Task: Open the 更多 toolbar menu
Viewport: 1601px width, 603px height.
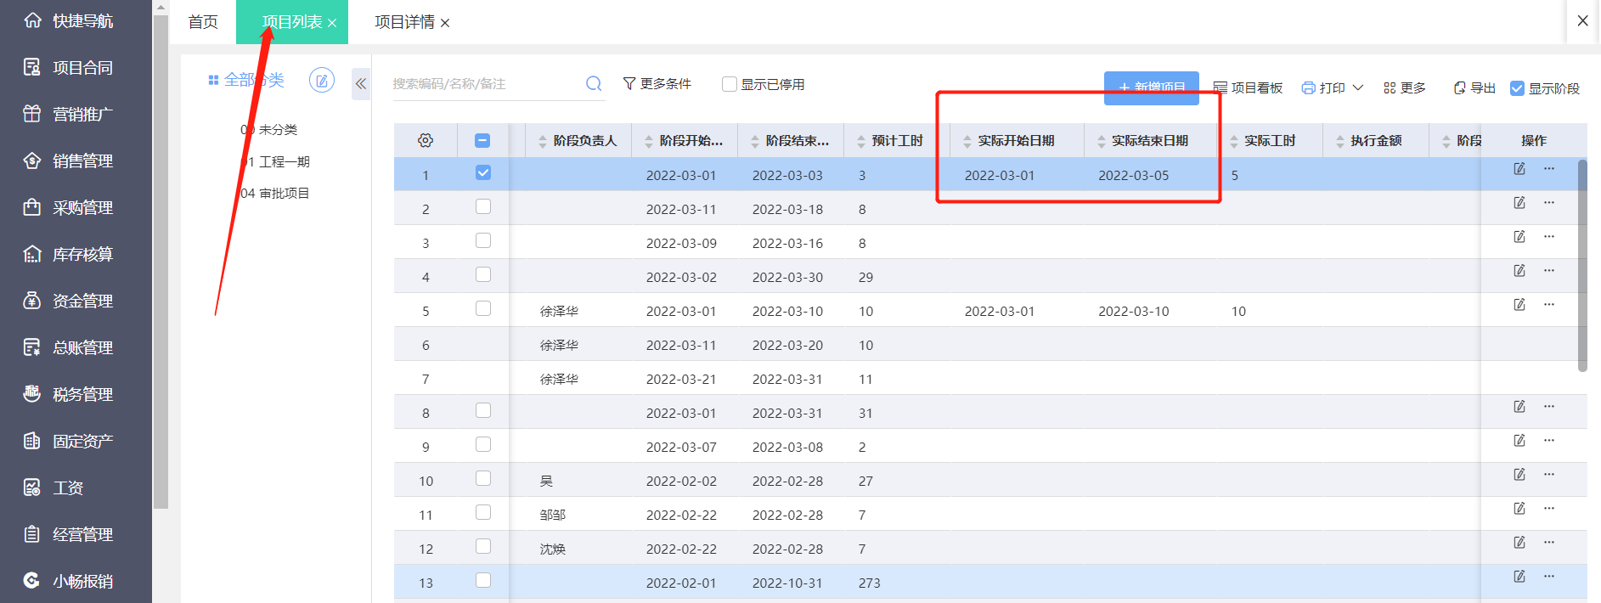Action: click(x=1405, y=88)
